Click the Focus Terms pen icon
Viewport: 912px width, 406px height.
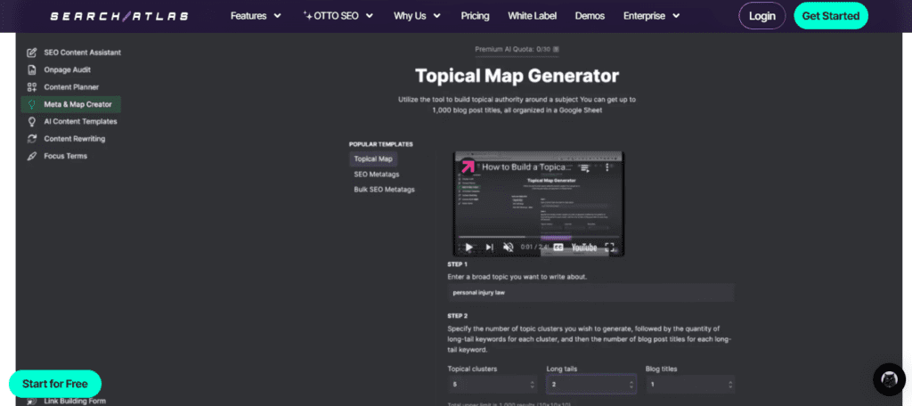tap(32, 157)
